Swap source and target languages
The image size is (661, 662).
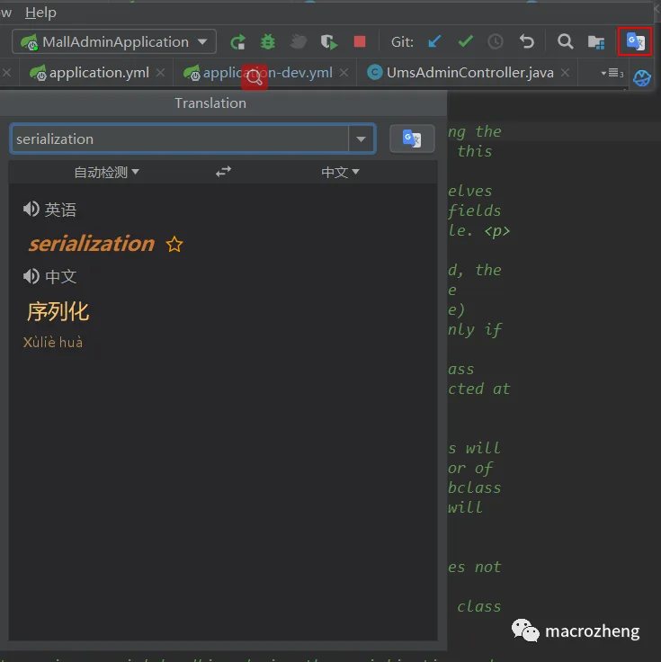pyautogui.click(x=223, y=172)
